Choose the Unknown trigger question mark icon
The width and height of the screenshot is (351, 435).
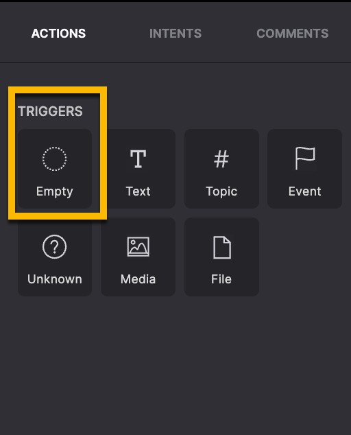(x=54, y=246)
